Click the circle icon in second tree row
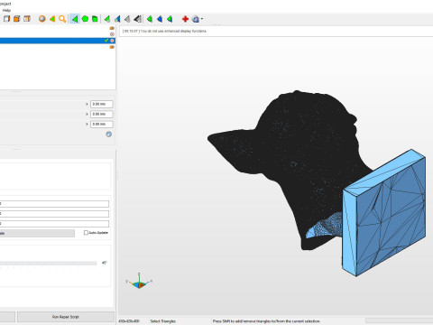This screenshot has width=433, height=325. [x=112, y=34]
